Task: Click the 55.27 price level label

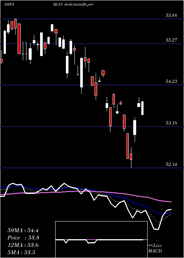Action: click(x=171, y=40)
